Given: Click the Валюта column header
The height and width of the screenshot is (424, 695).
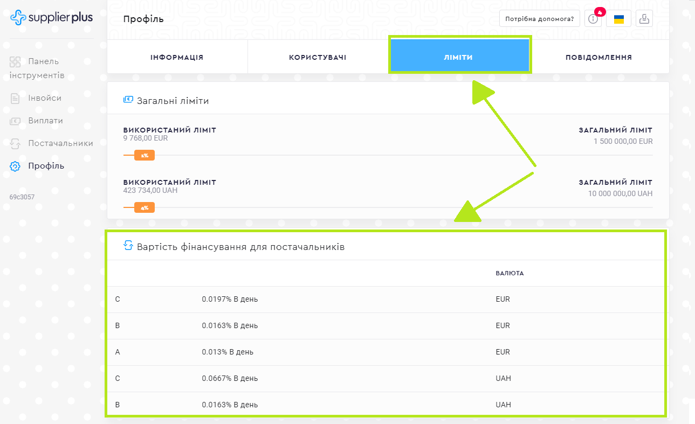Looking at the screenshot, I should 510,273.
